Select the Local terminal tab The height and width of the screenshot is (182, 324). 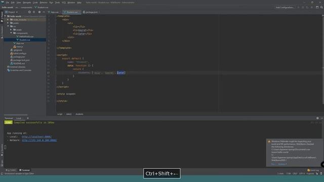pos(19,118)
